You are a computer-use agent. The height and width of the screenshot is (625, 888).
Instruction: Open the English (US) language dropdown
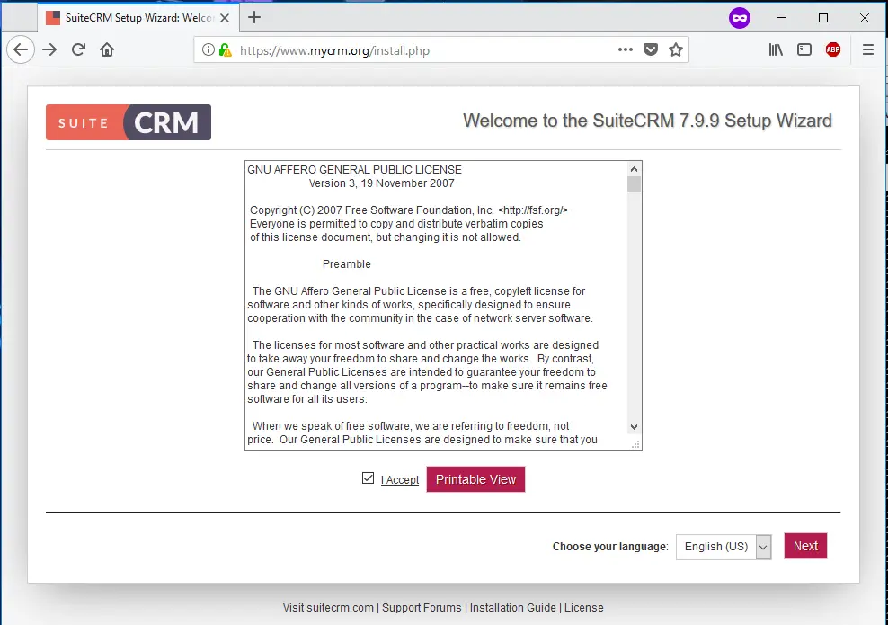(724, 547)
